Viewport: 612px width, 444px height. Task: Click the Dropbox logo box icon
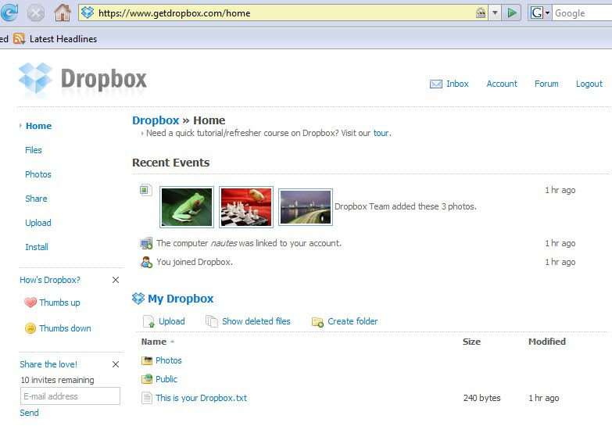(x=35, y=78)
